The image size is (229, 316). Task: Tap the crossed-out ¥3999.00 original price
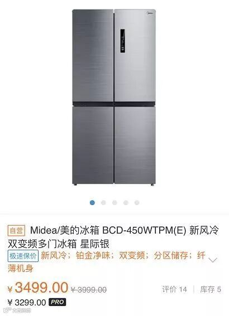pyautogui.click(x=89, y=290)
